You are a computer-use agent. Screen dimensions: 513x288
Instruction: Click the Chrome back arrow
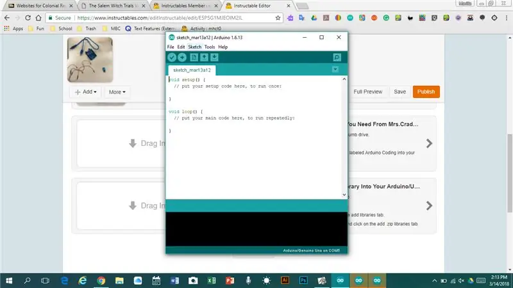[7, 18]
